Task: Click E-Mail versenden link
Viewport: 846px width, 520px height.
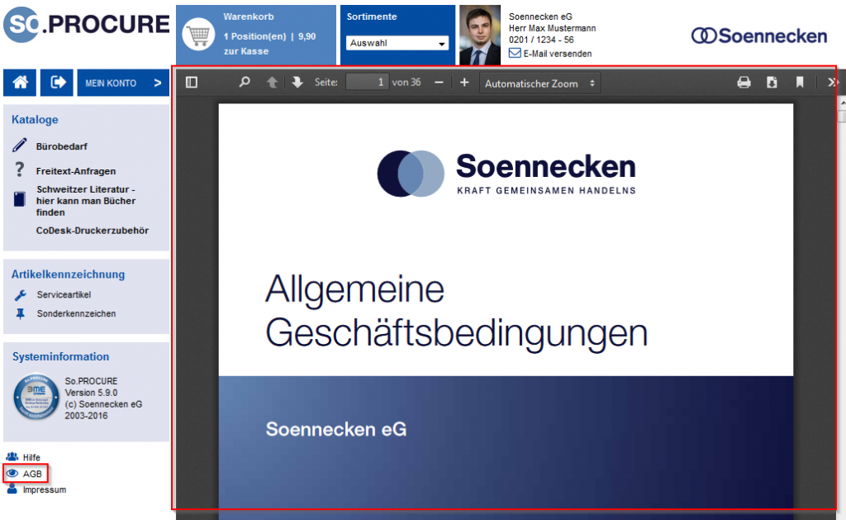Action: click(558, 54)
